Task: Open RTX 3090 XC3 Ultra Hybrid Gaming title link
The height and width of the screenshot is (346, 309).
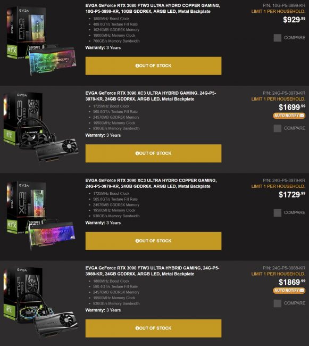Action: (151, 96)
